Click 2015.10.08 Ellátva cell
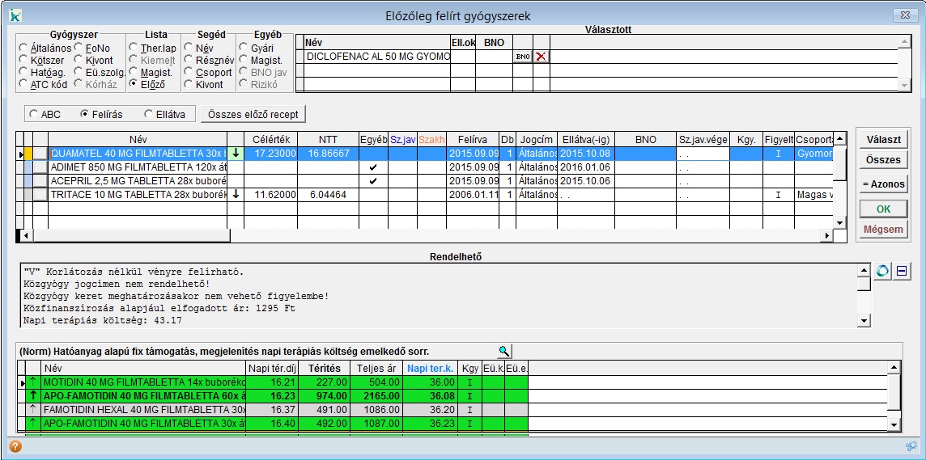The width and height of the screenshot is (926, 460). (x=586, y=154)
